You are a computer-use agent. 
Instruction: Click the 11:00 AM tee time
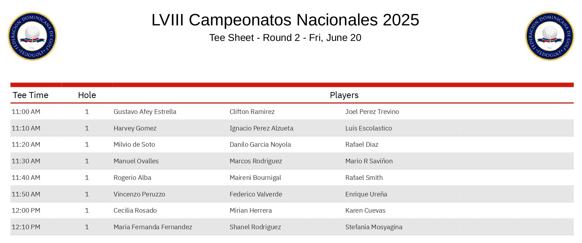(x=26, y=112)
